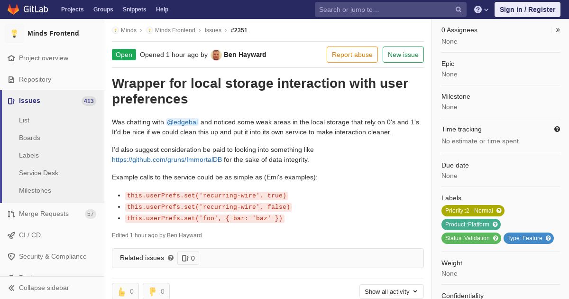
Task: Click Ben Hayward's avatar image
Action: pyautogui.click(x=216, y=55)
